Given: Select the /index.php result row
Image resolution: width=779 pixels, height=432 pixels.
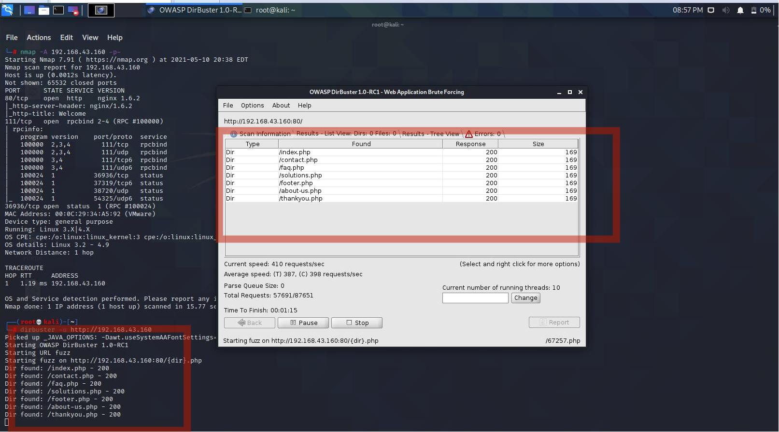Looking at the screenshot, I should [x=401, y=152].
